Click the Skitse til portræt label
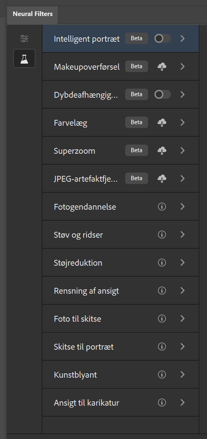The width and height of the screenshot is (207, 439). tap(84, 347)
